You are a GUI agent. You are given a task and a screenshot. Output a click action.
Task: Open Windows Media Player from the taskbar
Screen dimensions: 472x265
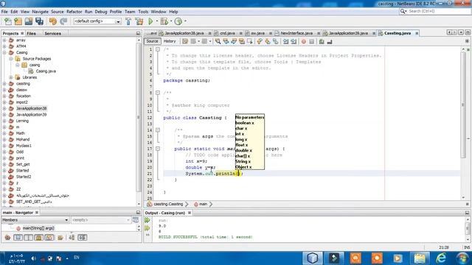pyautogui.click(x=398, y=258)
